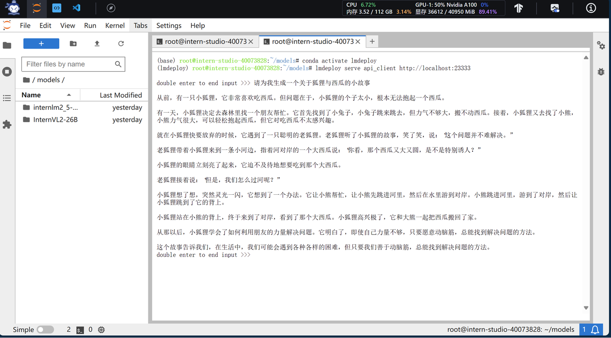Open the Kernel menu
Viewport: 611px width, 338px height.
click(x=115, y=25)
